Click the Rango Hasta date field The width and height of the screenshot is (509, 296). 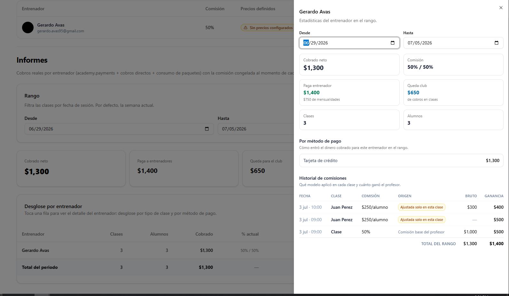256,129
